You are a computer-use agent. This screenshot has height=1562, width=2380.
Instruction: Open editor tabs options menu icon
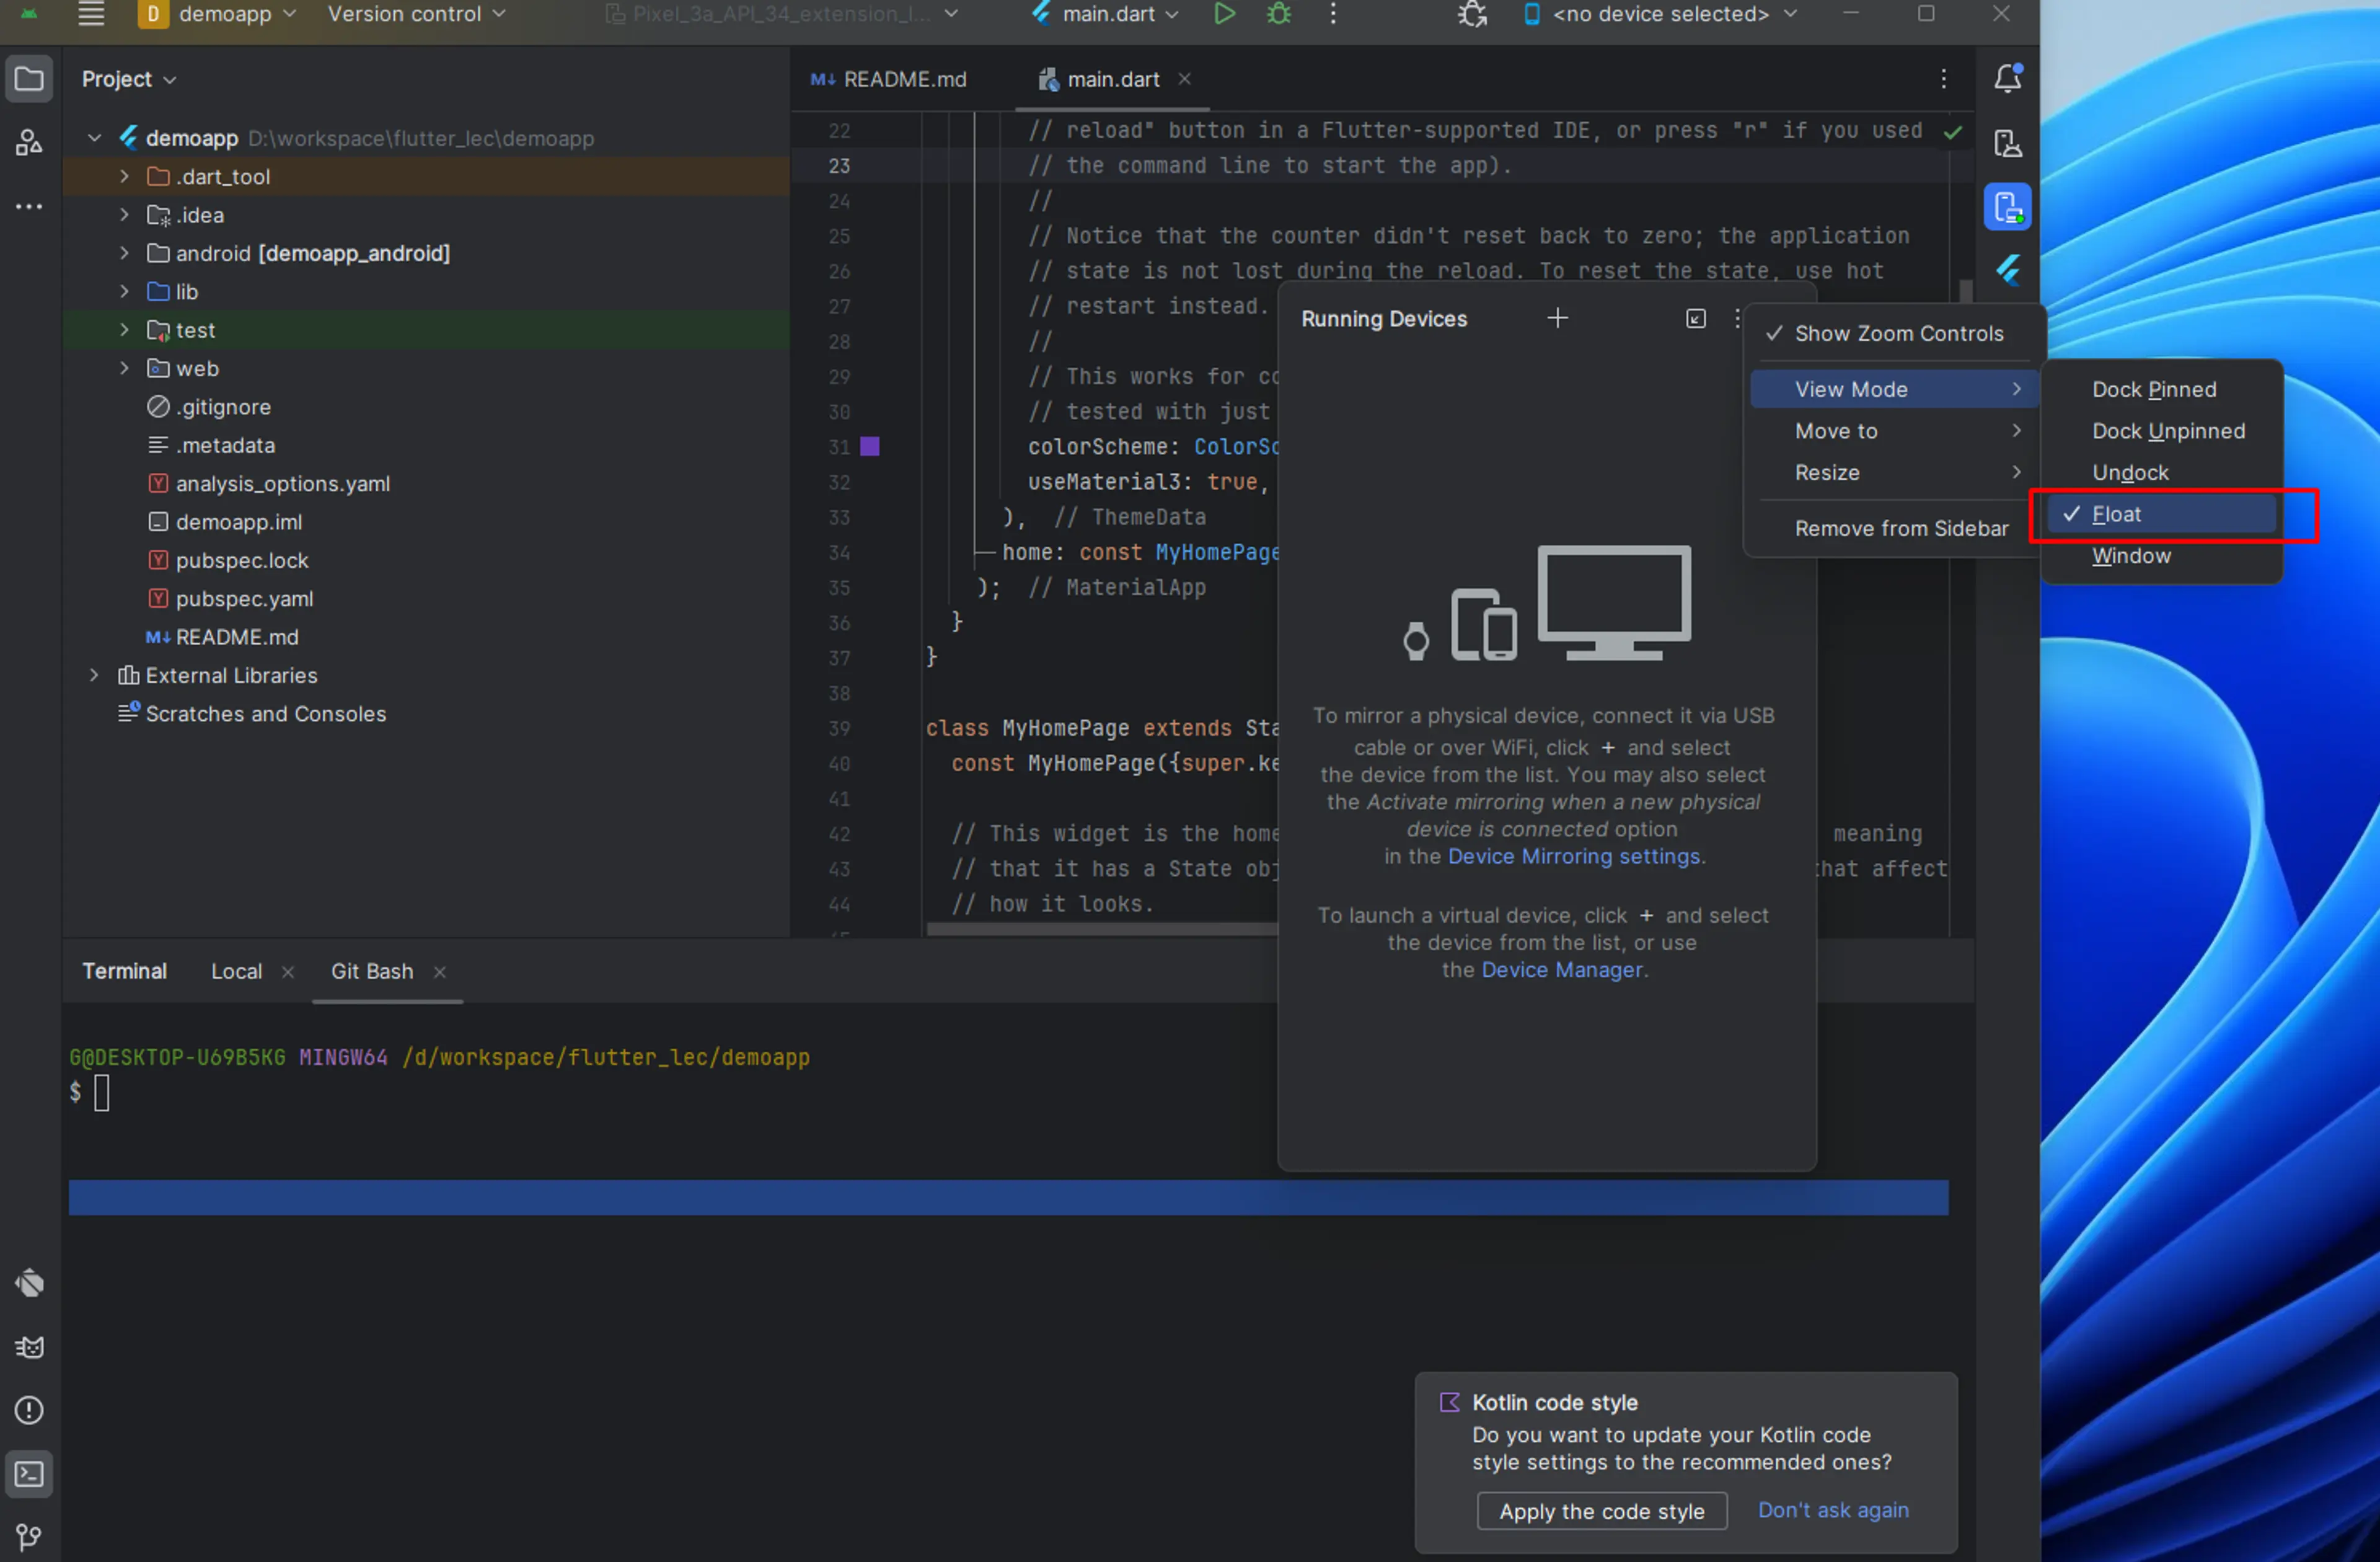tap(1944, 79)
